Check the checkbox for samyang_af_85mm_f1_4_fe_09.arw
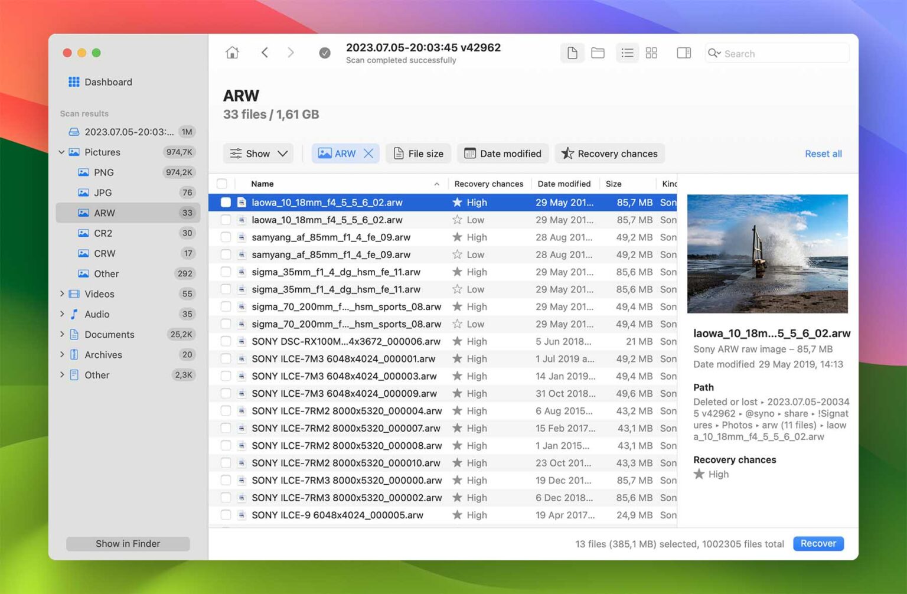 226,237
